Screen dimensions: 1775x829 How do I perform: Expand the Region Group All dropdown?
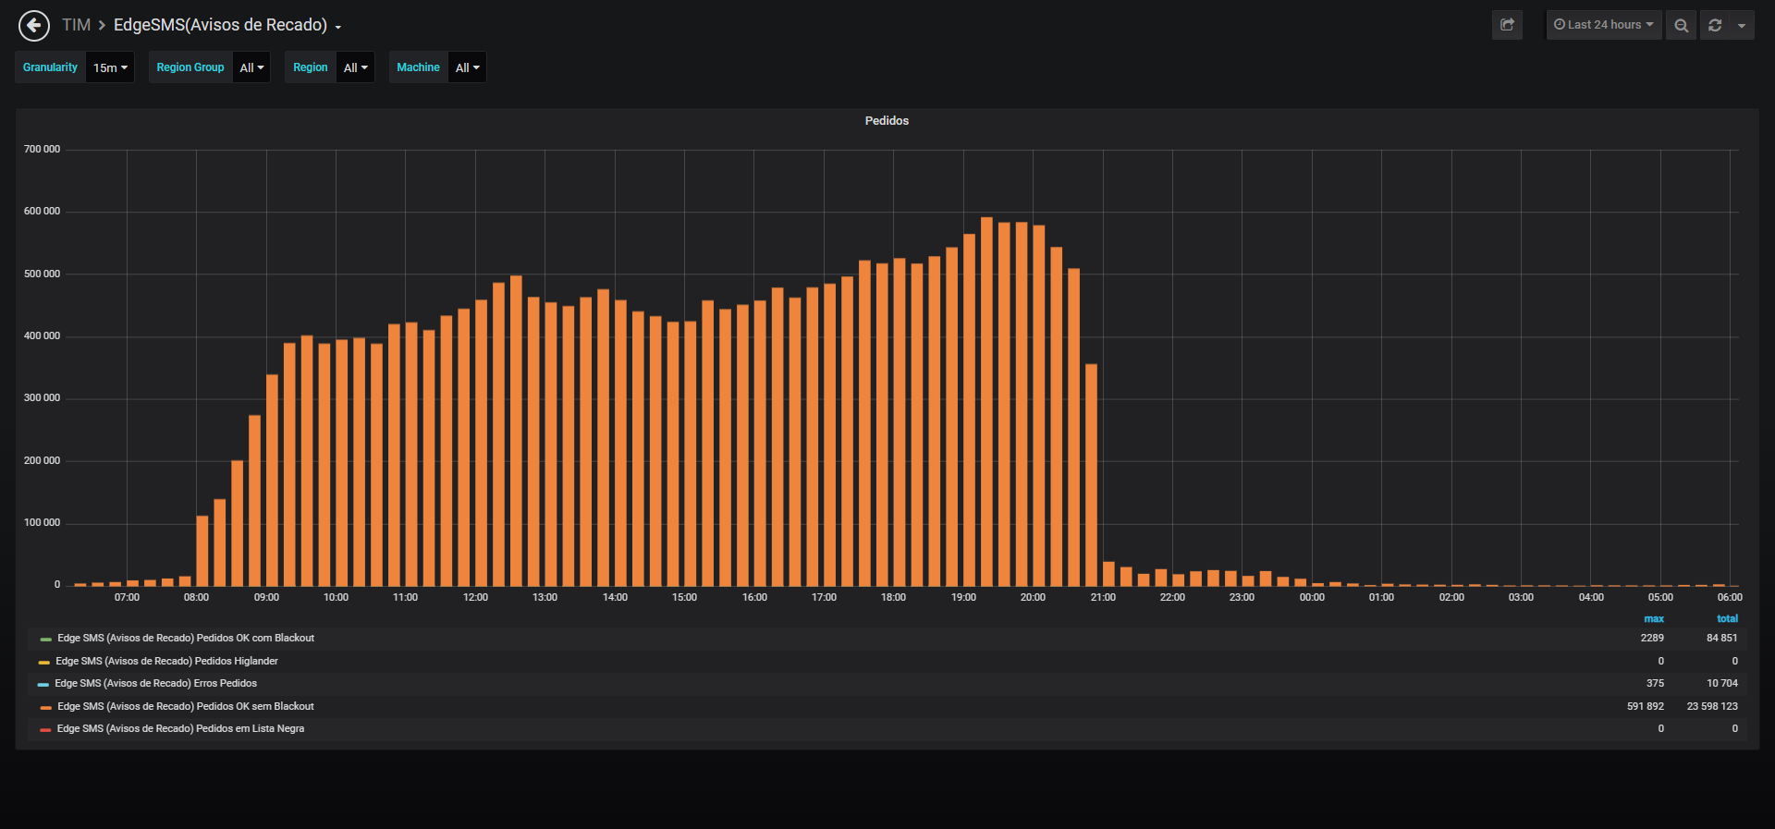point(251,67)
